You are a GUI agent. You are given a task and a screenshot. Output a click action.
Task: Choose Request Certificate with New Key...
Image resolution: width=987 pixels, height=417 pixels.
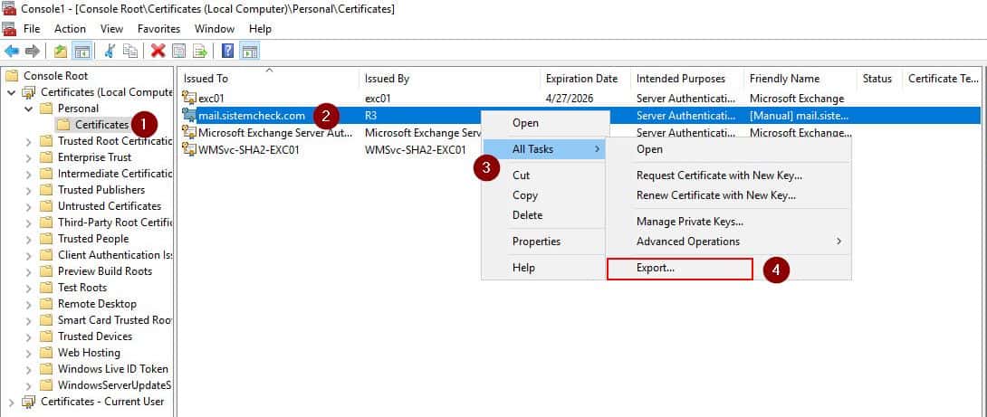click(x=728, y=175)
